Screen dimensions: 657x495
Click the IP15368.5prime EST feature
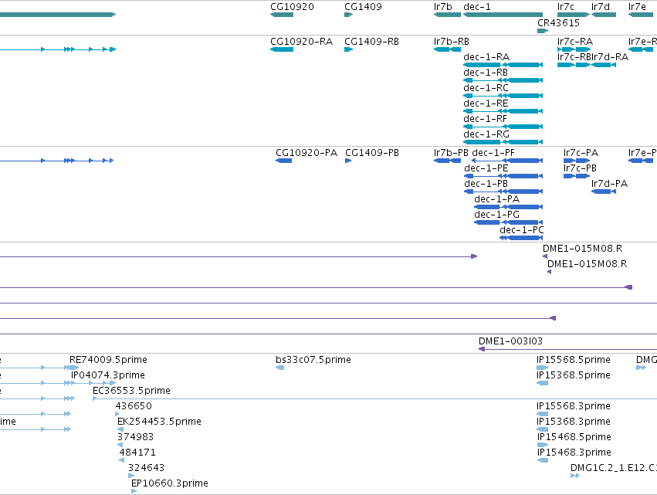[543, 383]
